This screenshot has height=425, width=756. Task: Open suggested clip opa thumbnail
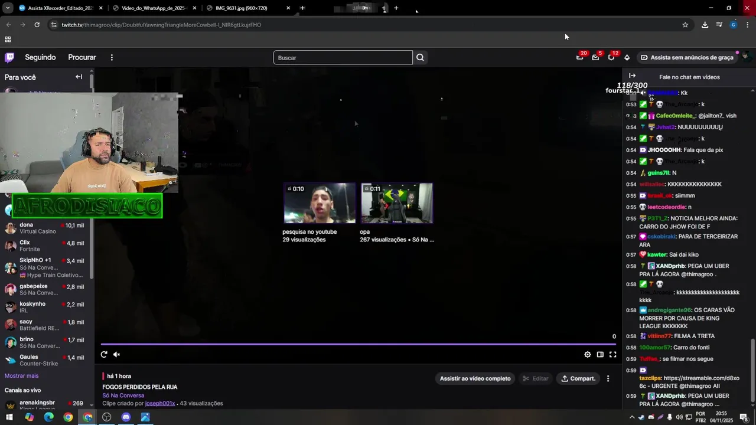pos(397,203)
